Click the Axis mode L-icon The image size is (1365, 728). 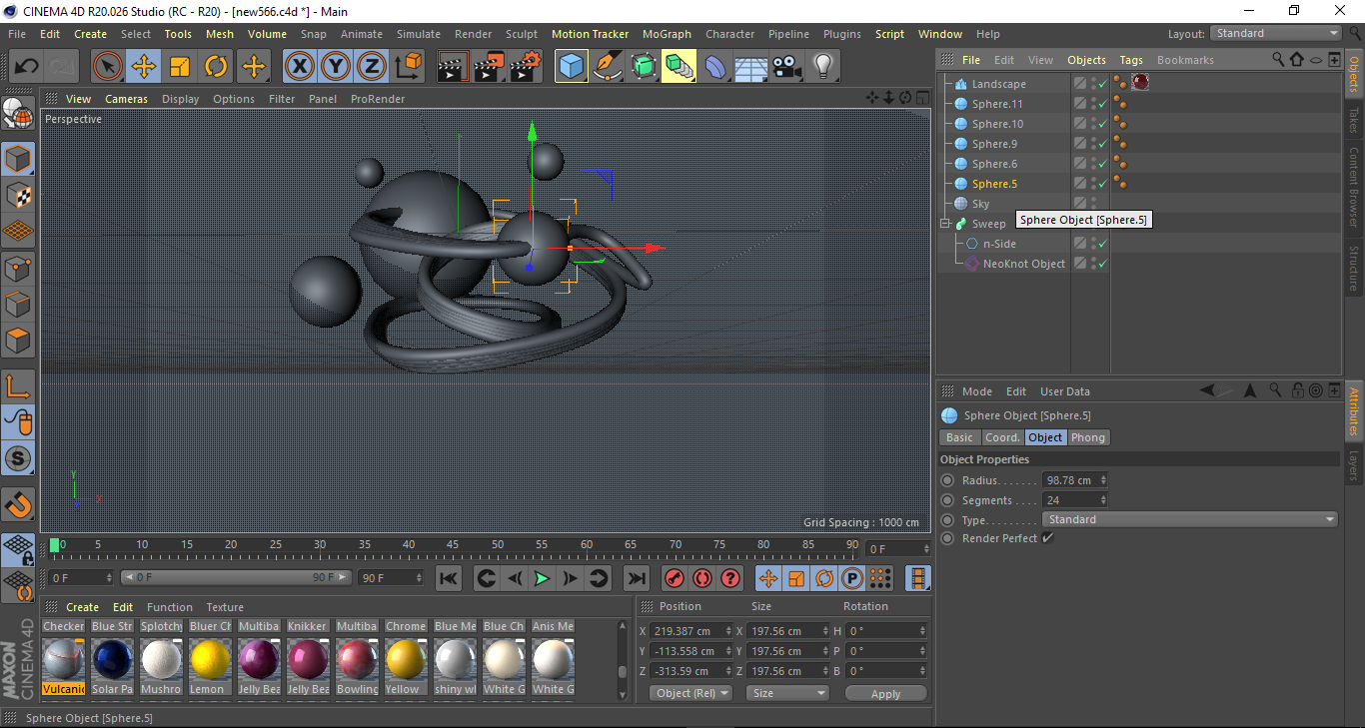pyautogui.click(x=18, y=386)
